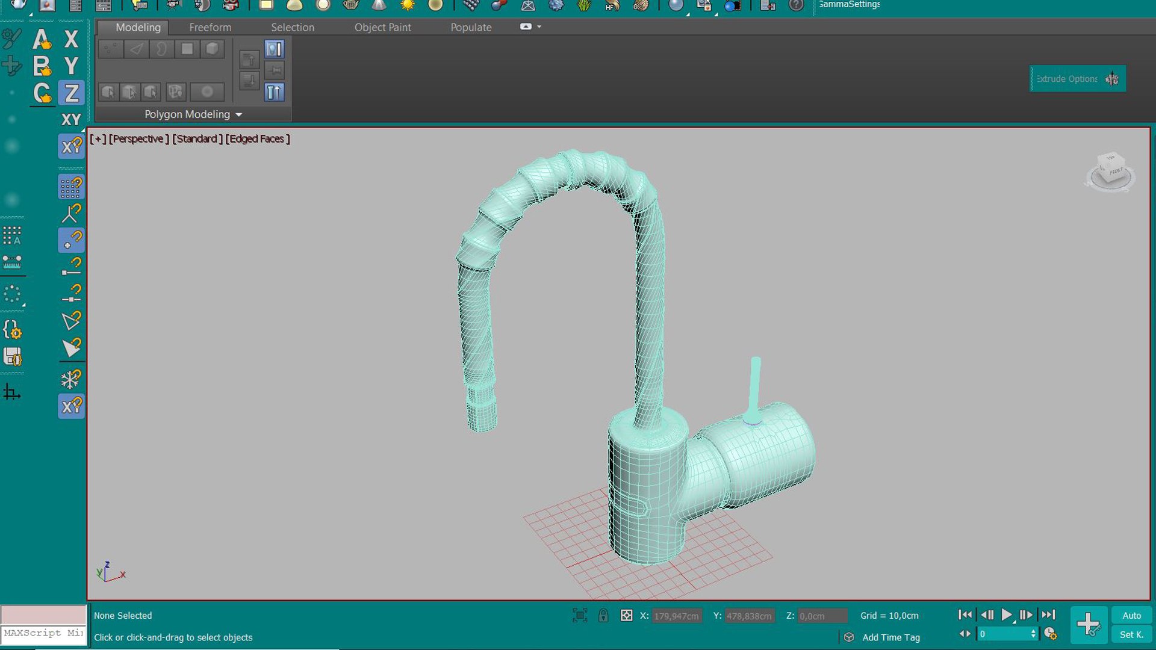Image resolution: width=1156 pixels, height=650 pixels.
Task: Create a cone primitive from toolbar
Action: point(379,6)
